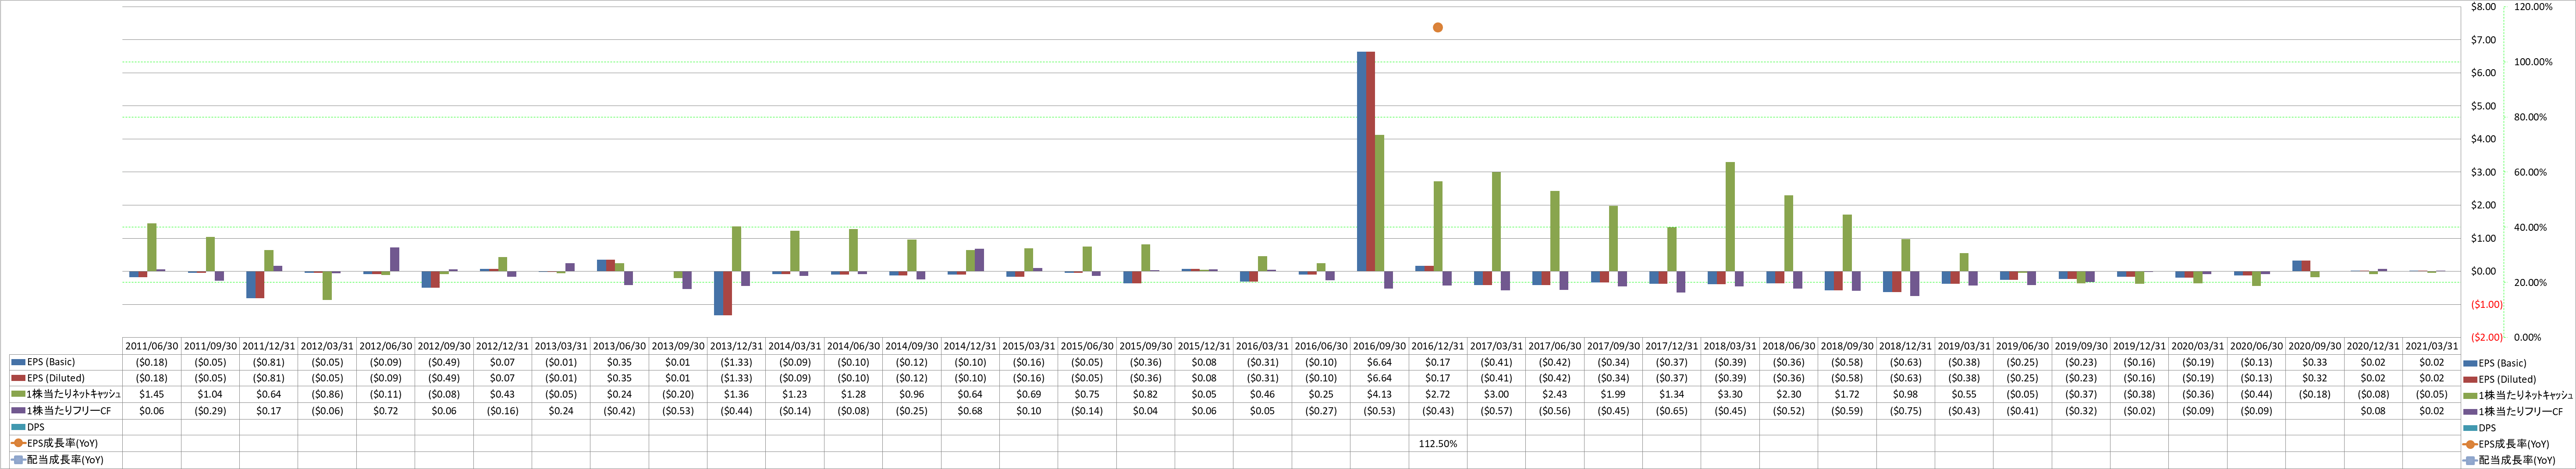
Task: Click the 2021/03/31 column header
Action: 2431,346
